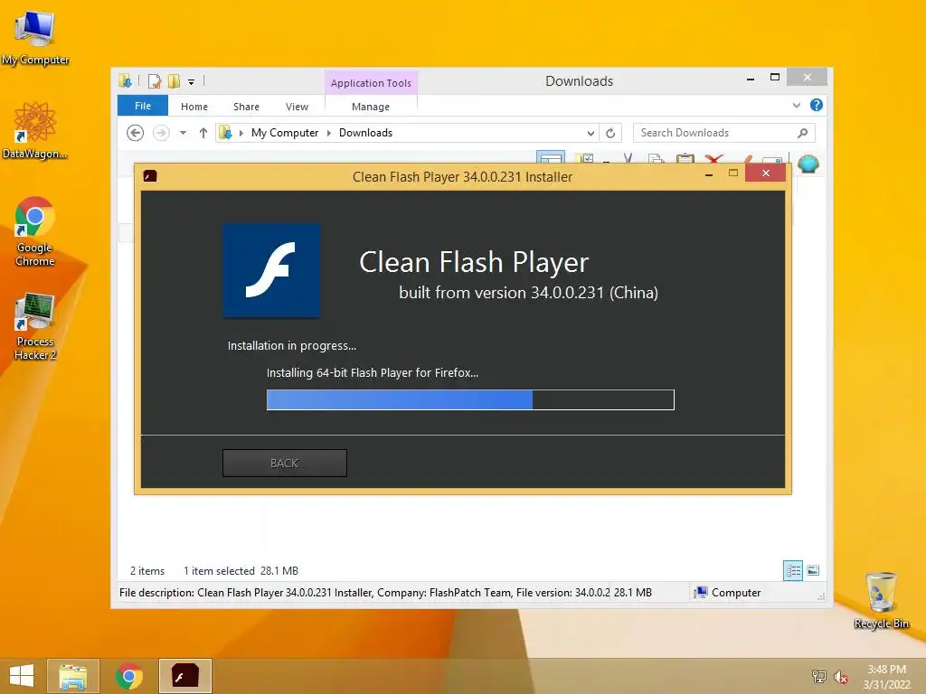Minimize the Downloads Explorer window
Viewport: 926px width, 694px height.
pyautogui.click(x=751, y=78)
